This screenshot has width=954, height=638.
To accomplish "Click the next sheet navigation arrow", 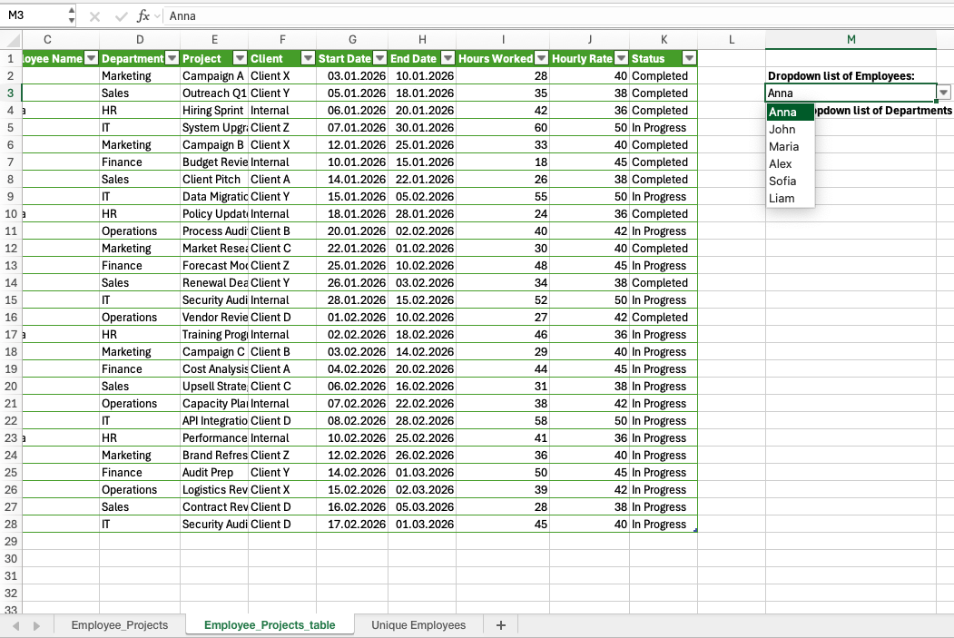I will pyautogui.click(x=36, y=625).
